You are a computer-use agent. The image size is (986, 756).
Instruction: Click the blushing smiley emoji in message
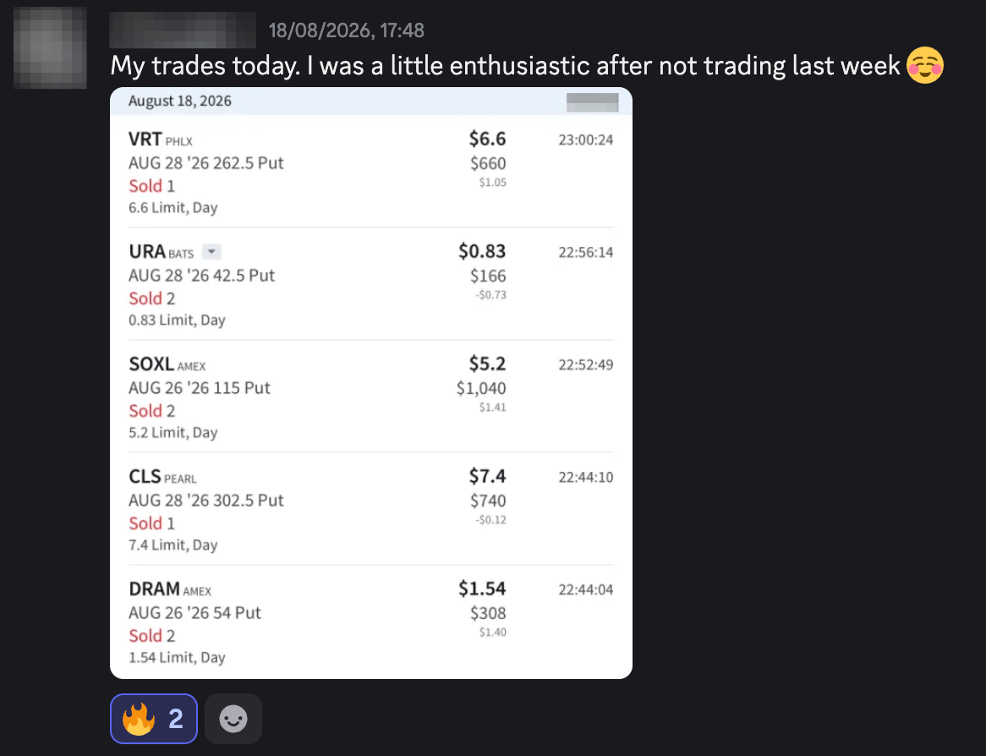pyautogui.click(x=925, y=65)
